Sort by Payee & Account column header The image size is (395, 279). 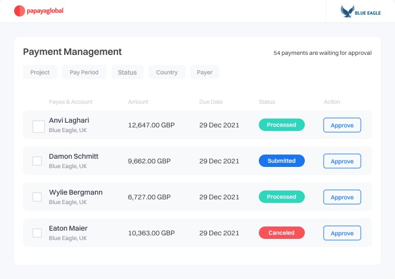[71, 102]
